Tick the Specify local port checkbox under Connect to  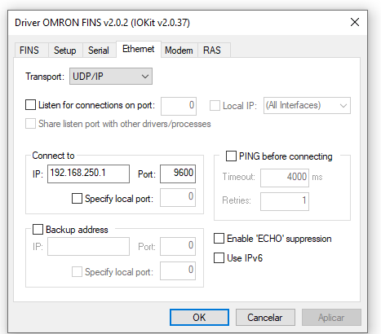(77, 199)
